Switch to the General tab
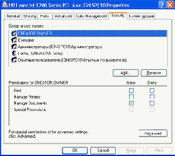Viewport: 175px width, 156px height. point(13,16)
